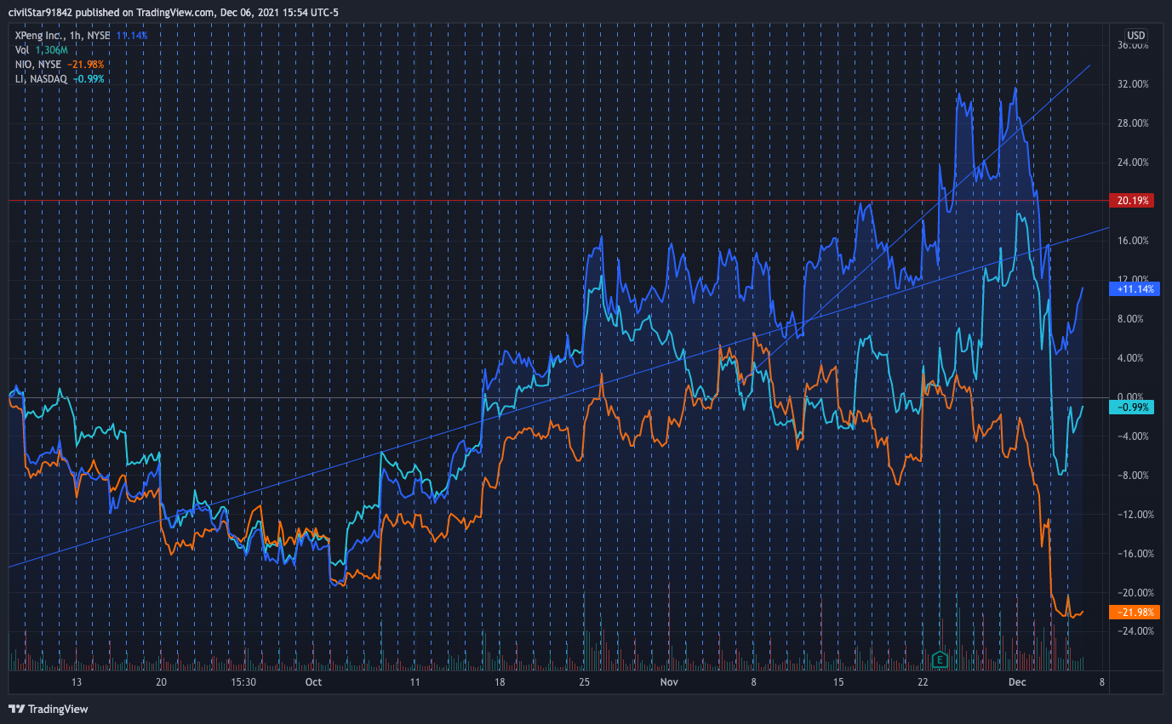
Task: Click the Oct label on time axis
Action: click(313, 682)
